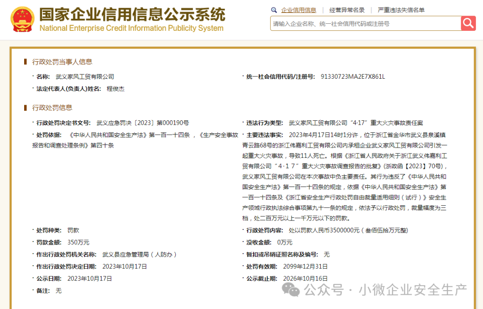The image size is (483, 309).
Task: Click the national emblem logo
Action: 22,19
